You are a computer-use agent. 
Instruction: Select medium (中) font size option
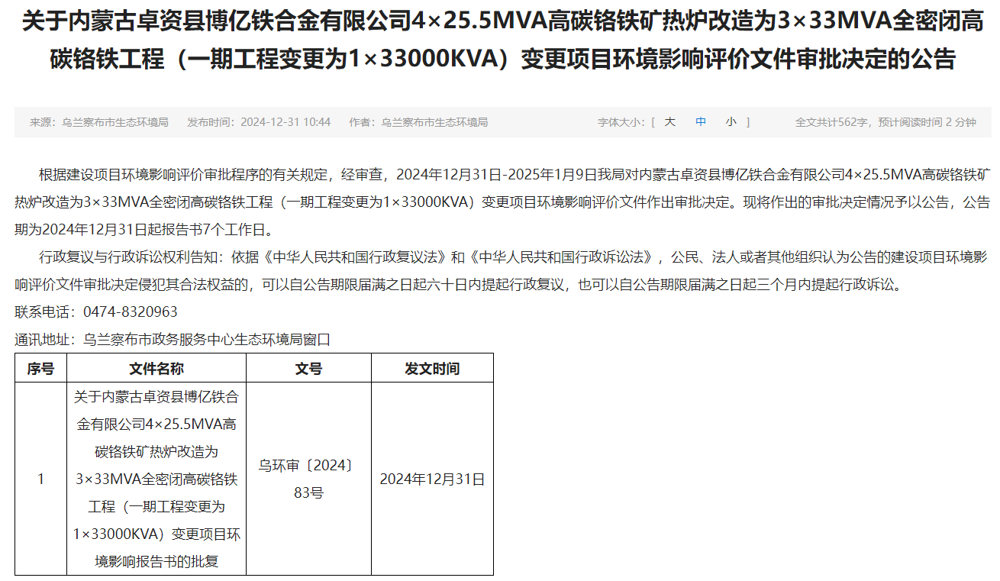[x=701, y=122]
